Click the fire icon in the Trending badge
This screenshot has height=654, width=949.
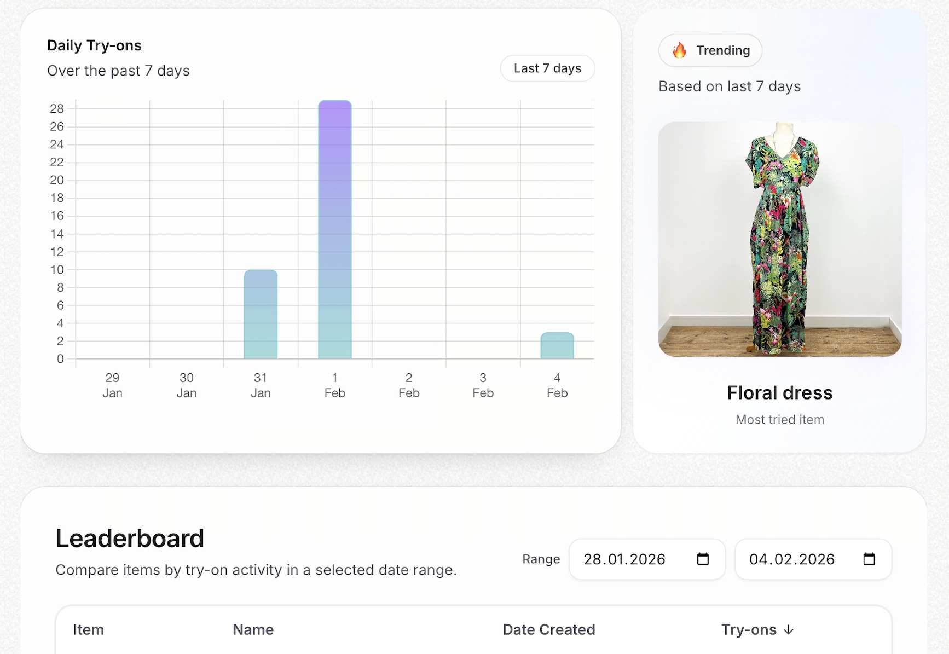click(679, 50)
